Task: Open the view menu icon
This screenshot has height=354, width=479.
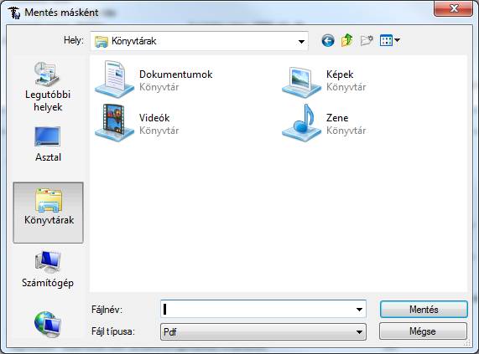Action: pos(389,40)
